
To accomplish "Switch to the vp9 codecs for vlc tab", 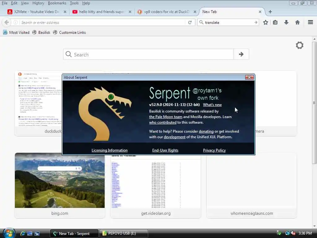I will coord(166,12).
